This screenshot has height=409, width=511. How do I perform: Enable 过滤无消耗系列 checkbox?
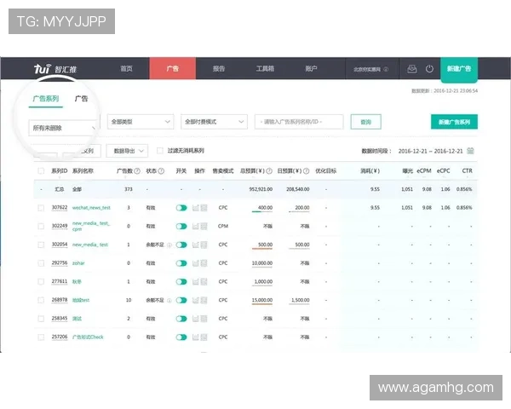click(x=162, y=151)
